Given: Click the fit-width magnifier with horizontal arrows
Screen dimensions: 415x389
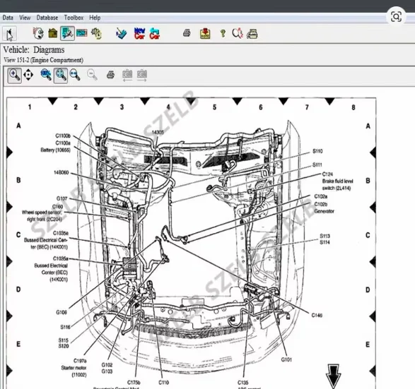Looking at the screenshot, I should (x=75, y=75).
